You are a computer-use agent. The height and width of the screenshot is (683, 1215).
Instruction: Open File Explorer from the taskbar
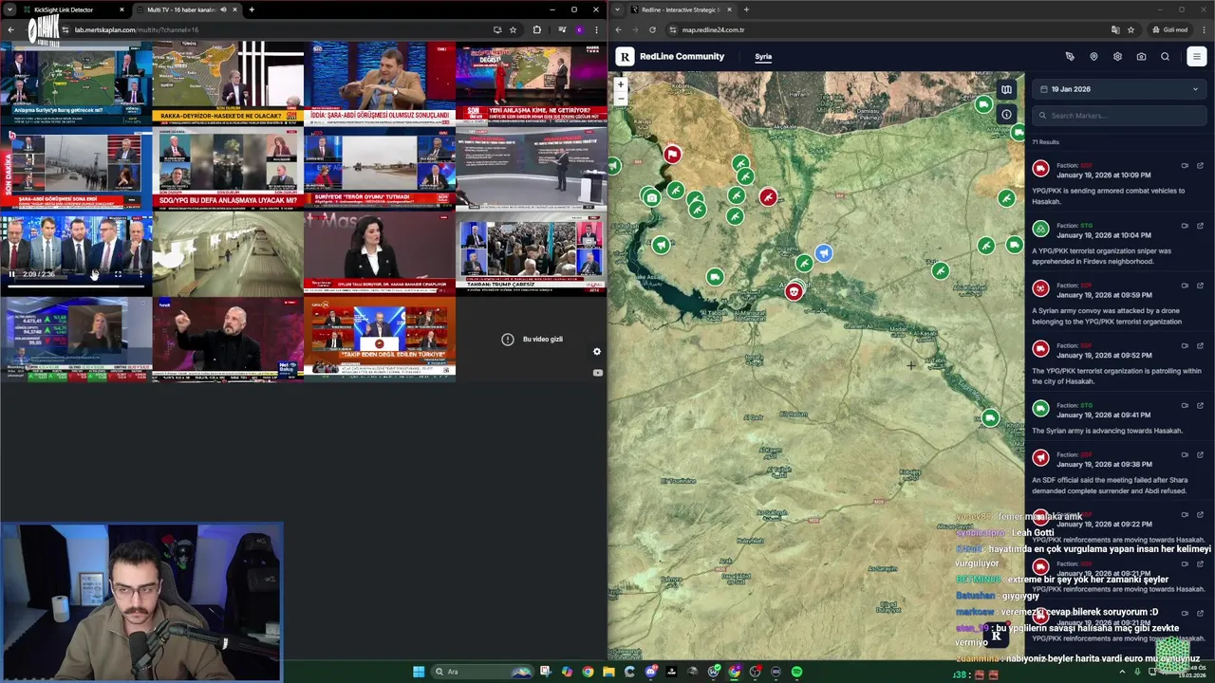[608, 672]
